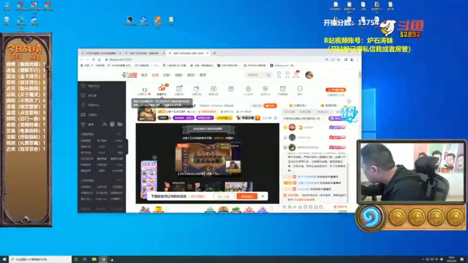Screen dimensions: 468x263
Task: Click the Chrome address bar douyu.com/32892
Action: click(215, 60)
